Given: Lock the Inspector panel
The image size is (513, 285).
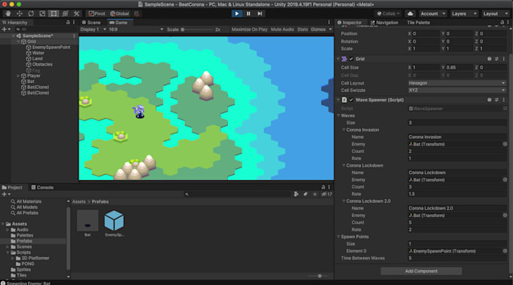Looking at the screenshot, I should click(x=502, y=22).
